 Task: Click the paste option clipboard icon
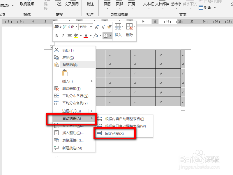point(65,73)
